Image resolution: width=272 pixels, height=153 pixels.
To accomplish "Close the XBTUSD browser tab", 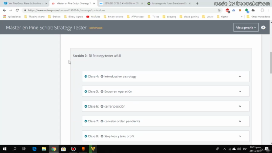I will pos(142,3).
